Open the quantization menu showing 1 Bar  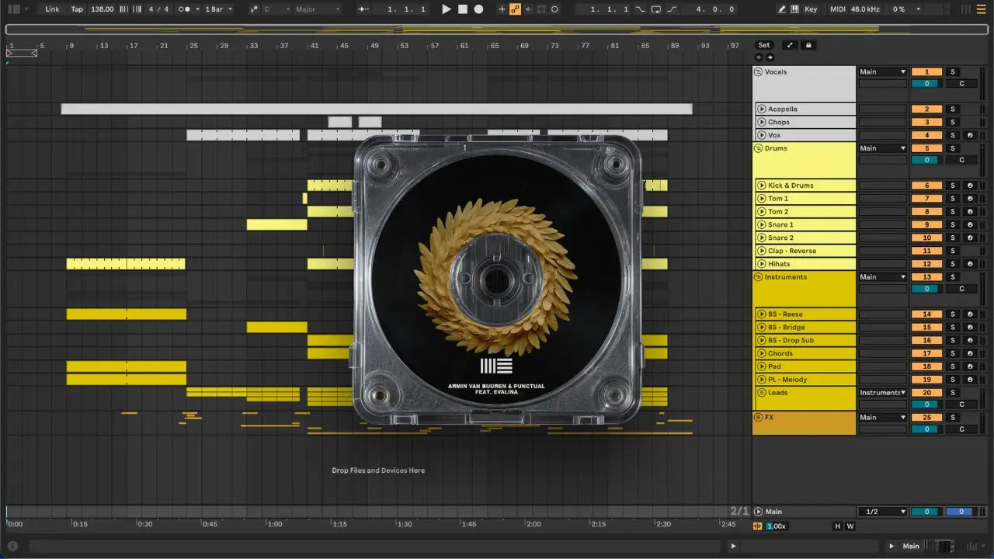click(218, 9)
